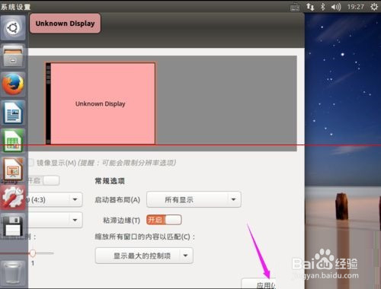This screenshot has width=381, height=289.
Task: Click the Apply button
Action: tap(259, 284)
